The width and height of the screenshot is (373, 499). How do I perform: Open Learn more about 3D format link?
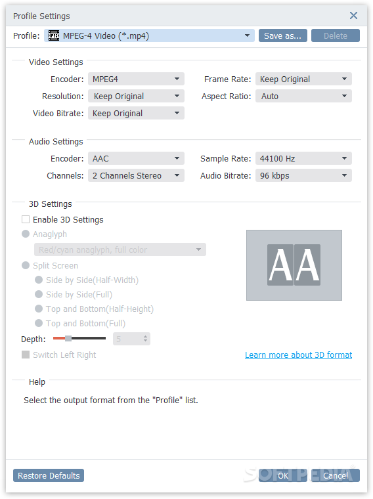coord(298,355)
